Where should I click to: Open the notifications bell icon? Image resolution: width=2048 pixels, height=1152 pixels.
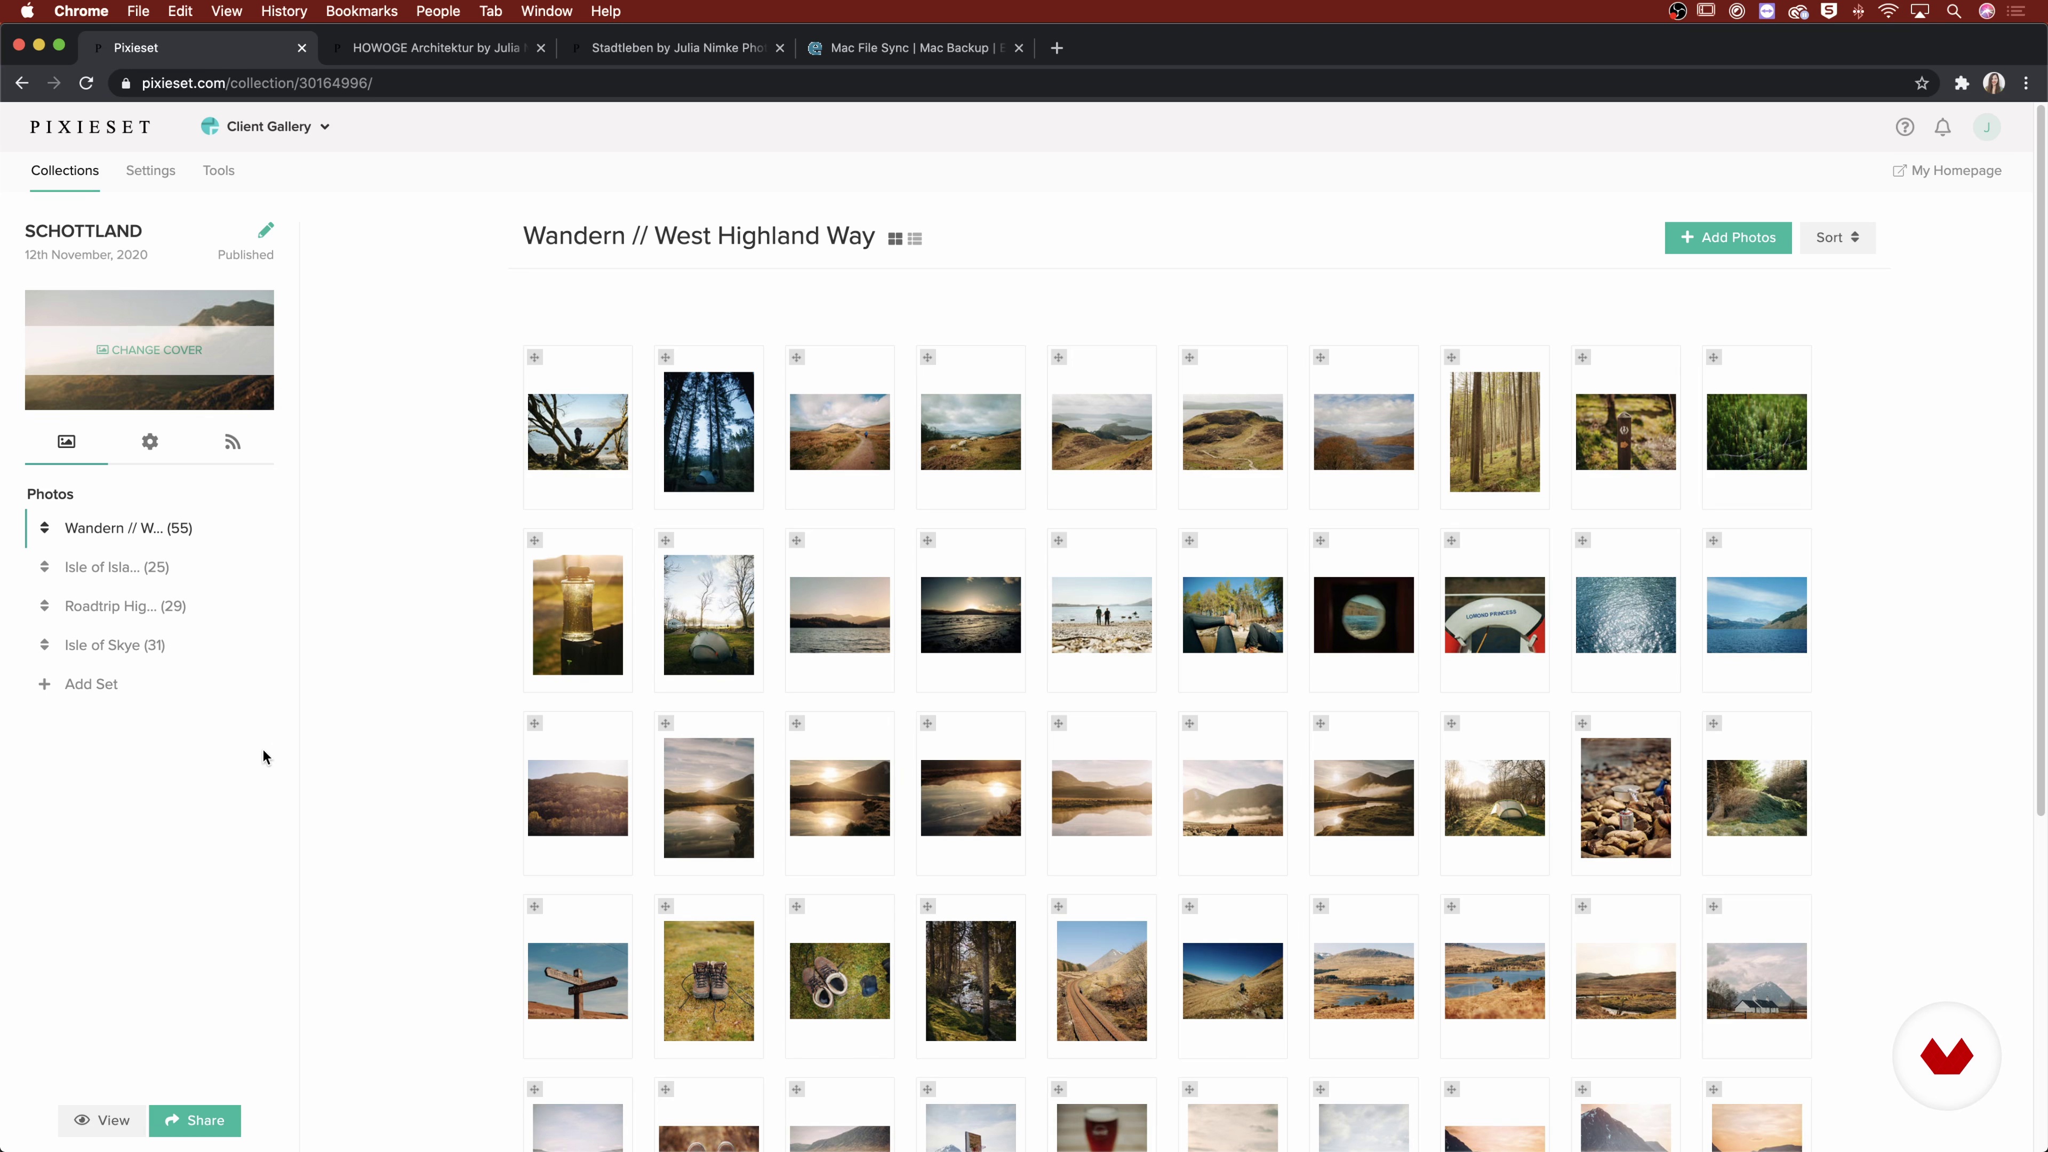click(1943, 127)
